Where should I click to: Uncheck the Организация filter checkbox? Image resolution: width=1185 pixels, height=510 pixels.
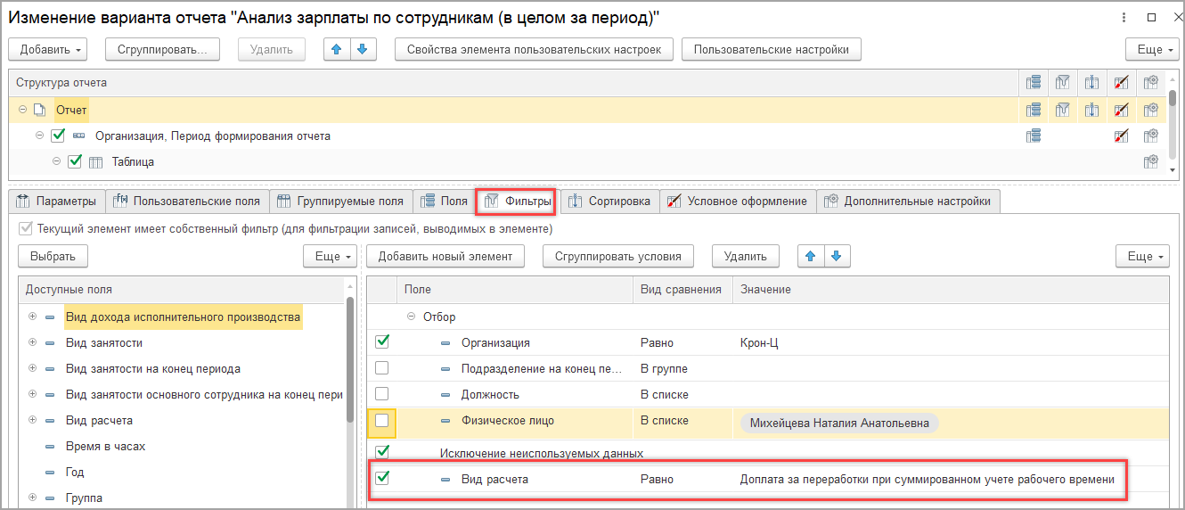(x=381, y=341)
